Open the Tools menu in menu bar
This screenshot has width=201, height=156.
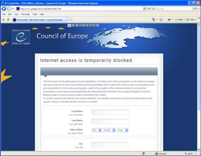[x=35, y=14]
